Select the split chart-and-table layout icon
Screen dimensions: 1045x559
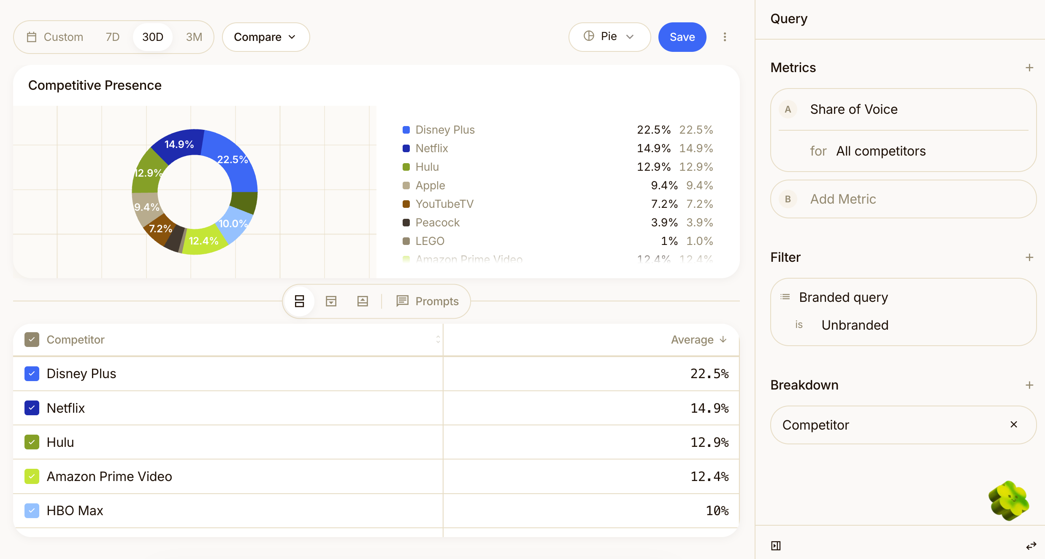pos(299,301)
